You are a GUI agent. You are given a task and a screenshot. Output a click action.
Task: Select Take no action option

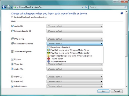(75, 59)
